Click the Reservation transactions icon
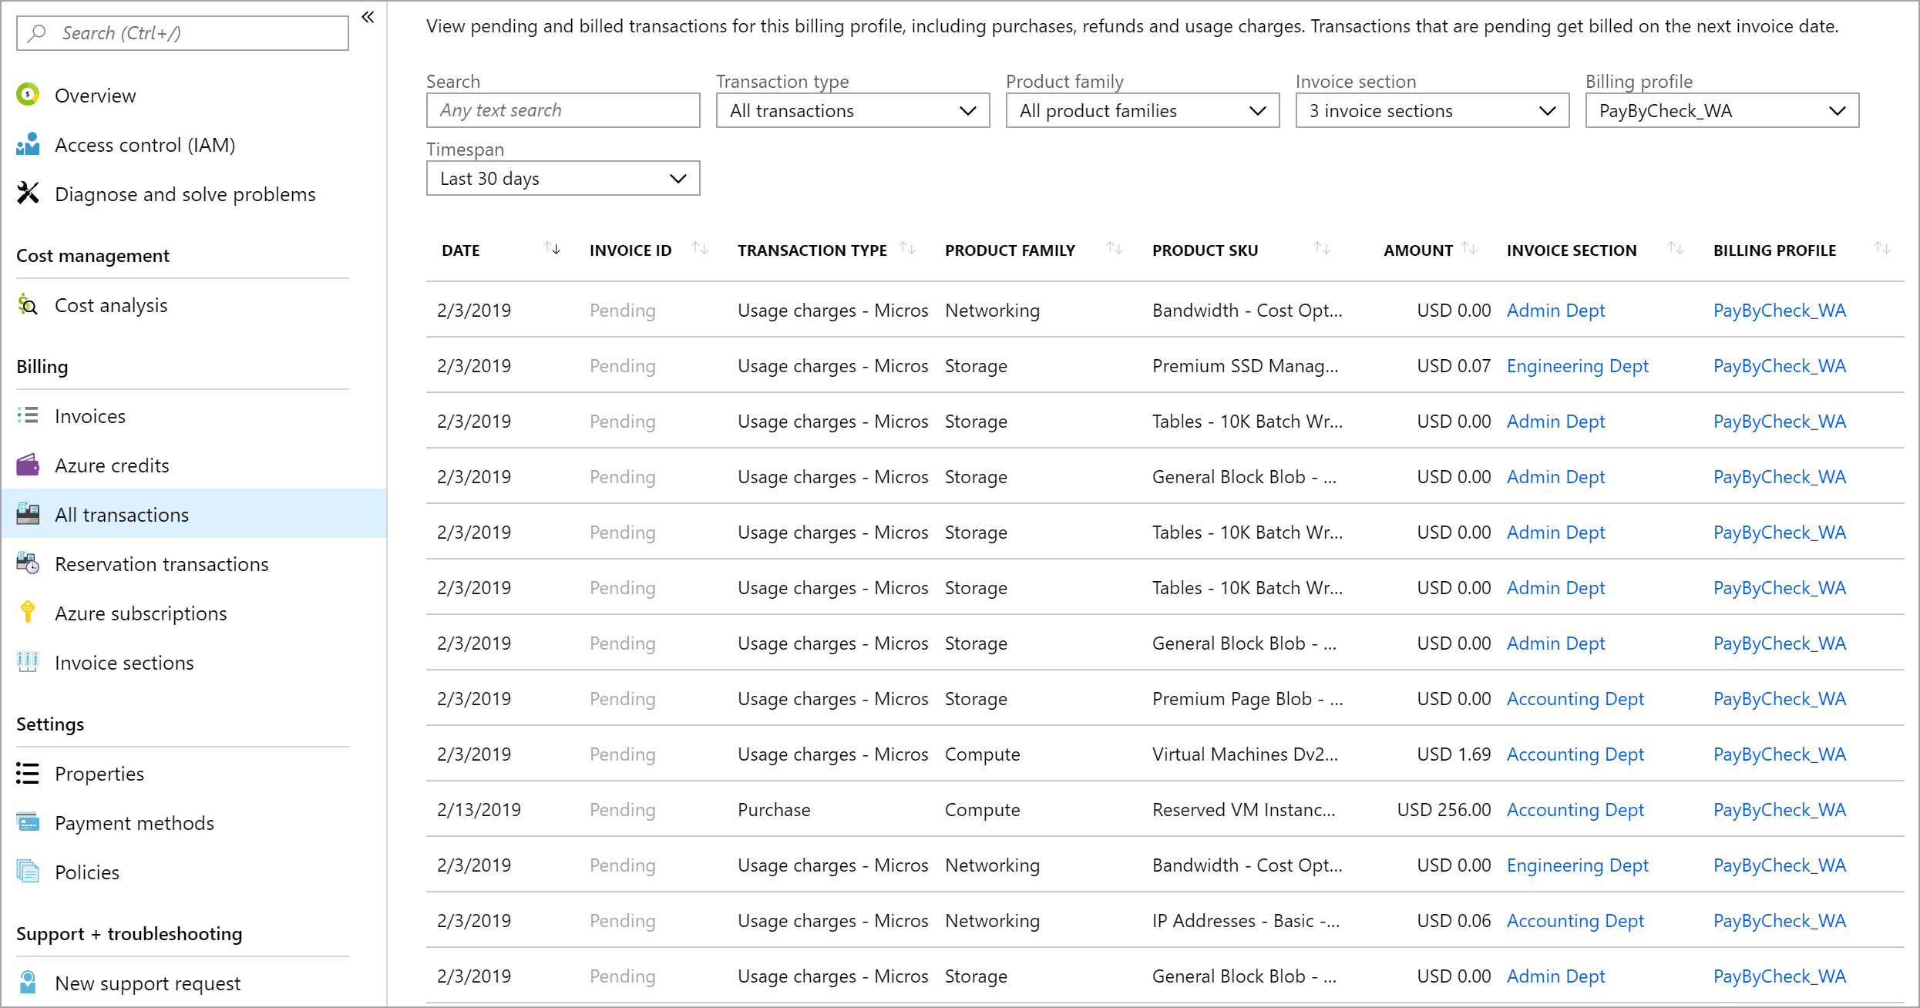Viewport: 1920px width, 1008px height. click(28, 563)
